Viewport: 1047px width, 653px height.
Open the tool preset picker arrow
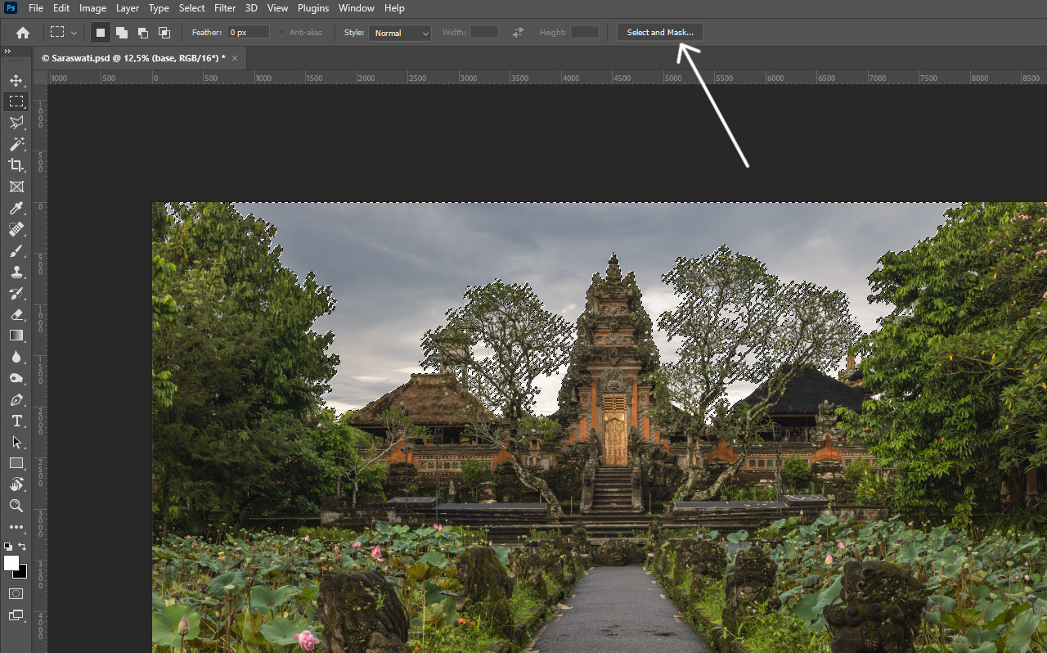coord(74,33)
